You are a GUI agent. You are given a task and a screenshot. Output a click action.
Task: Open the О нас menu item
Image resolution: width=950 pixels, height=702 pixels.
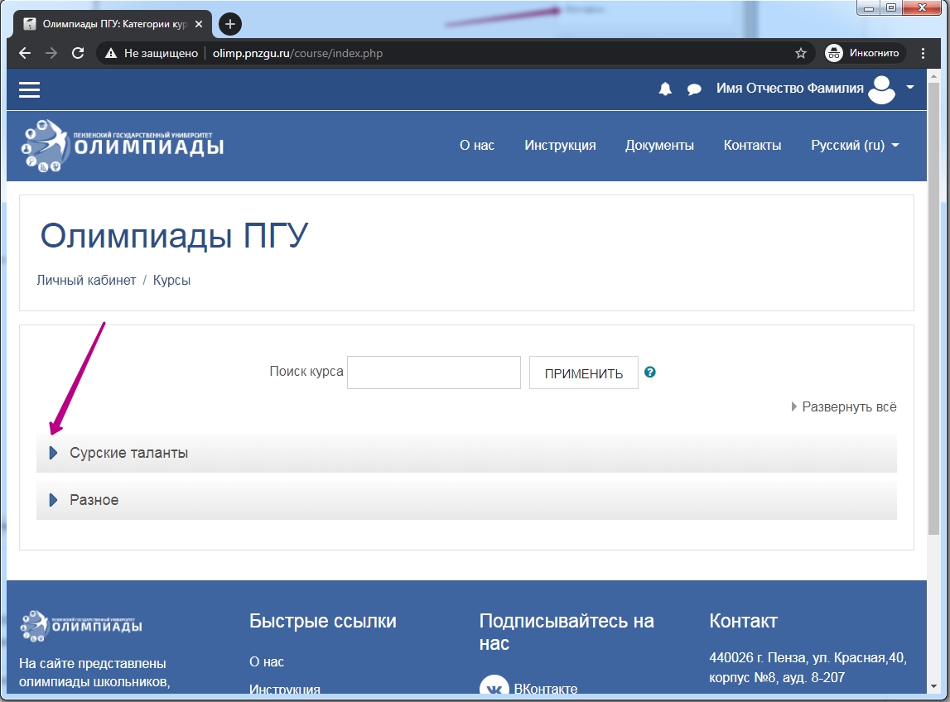click(477, 146)
